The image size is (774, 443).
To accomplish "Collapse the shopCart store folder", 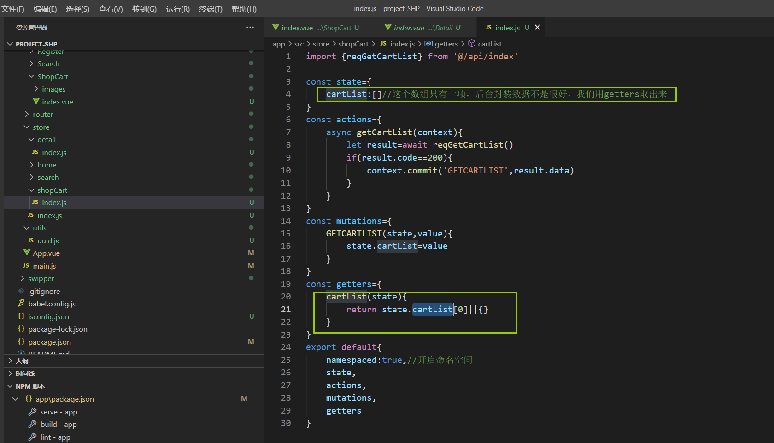I will click(x=52, y=190).
